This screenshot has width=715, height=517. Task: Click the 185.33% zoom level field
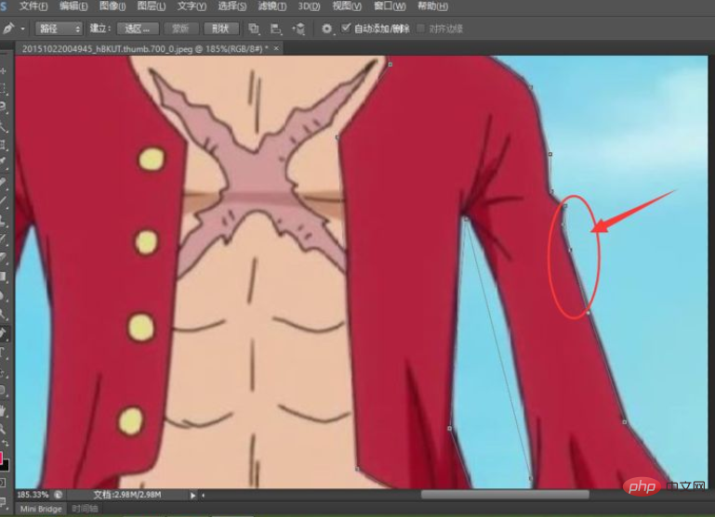[x=33, y=494]
